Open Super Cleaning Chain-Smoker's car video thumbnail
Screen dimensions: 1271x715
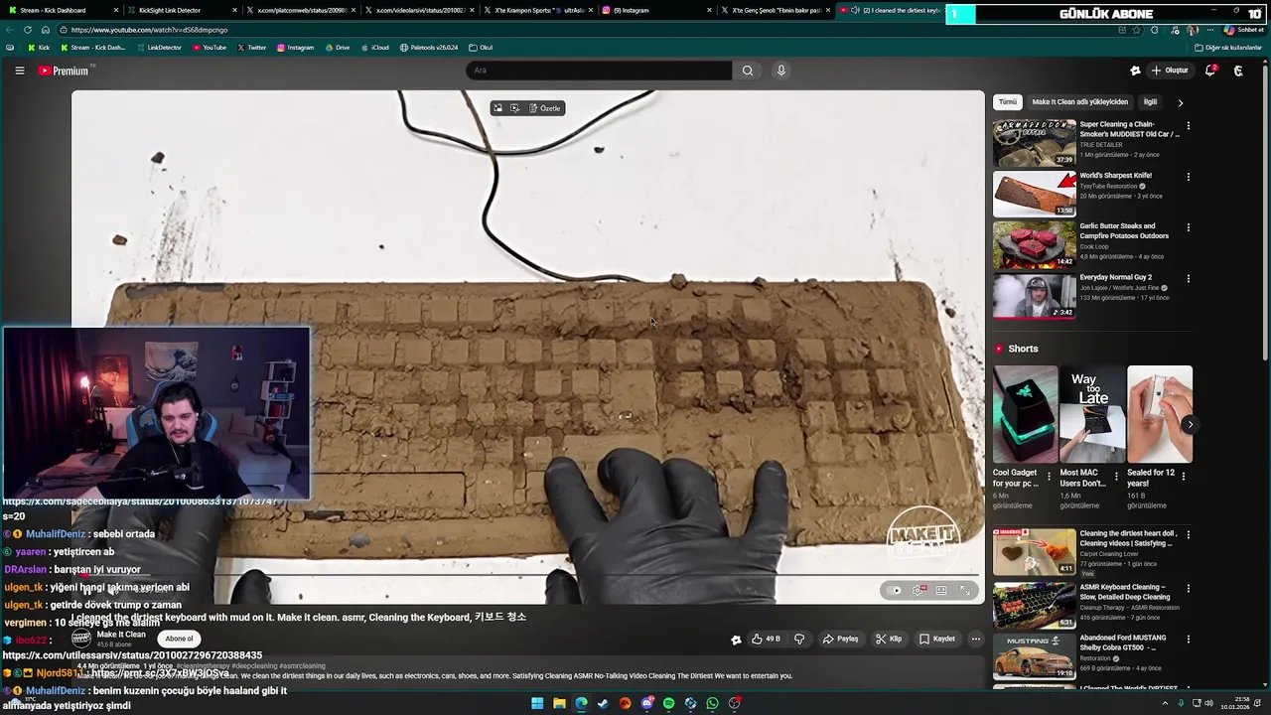[x=1034, y=143]
